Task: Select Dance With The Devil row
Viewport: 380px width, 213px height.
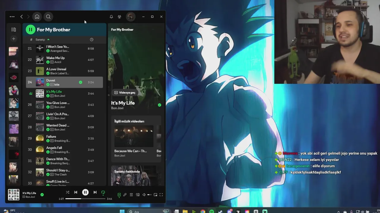Action: [64, 161]
